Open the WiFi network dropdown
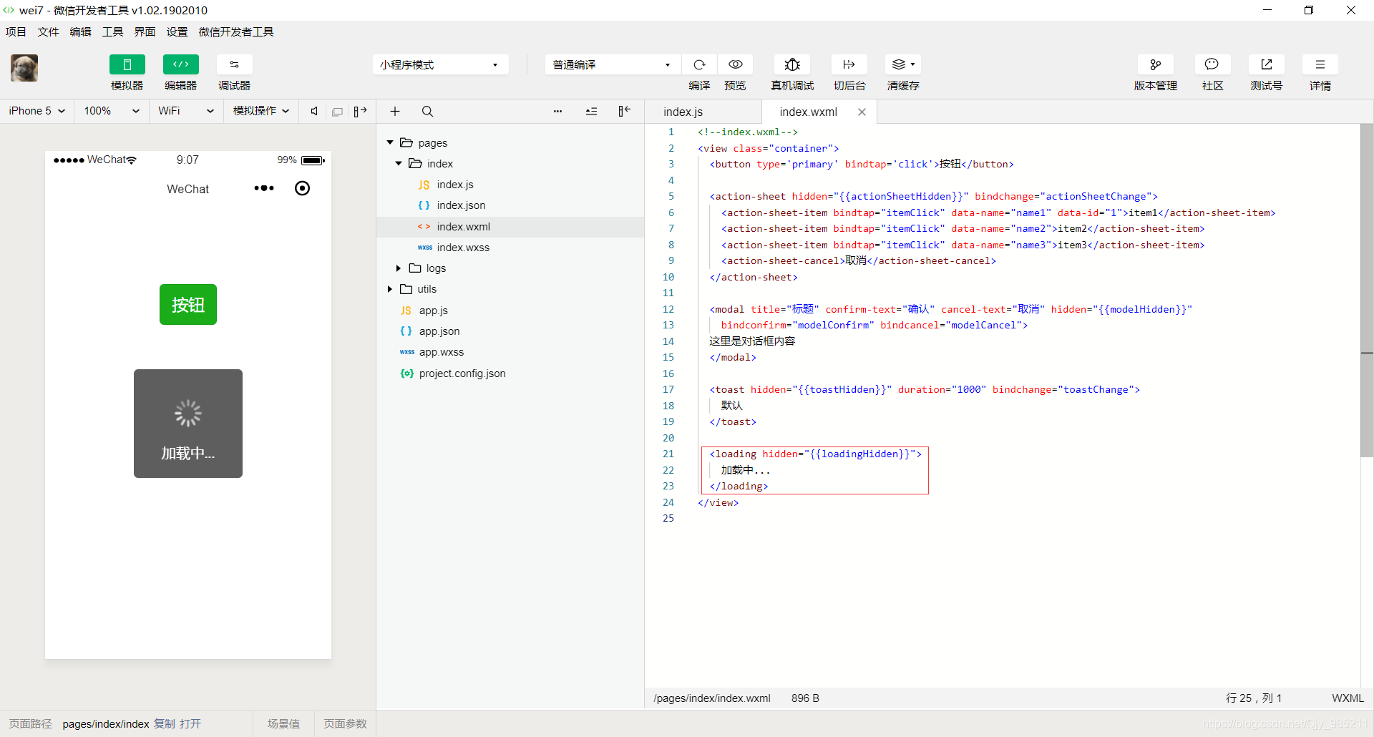 tap(186, 111)
